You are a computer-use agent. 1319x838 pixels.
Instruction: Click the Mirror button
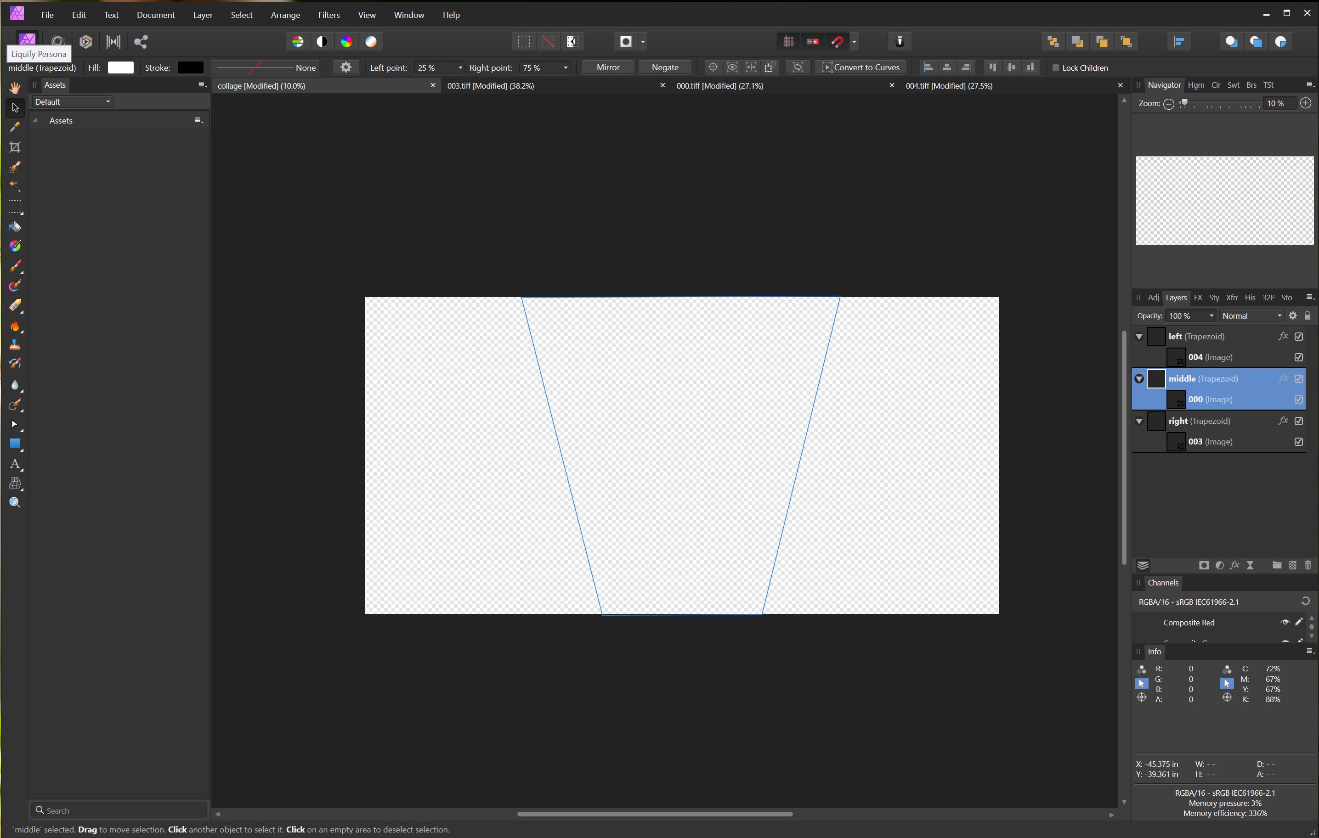(608, 67)
